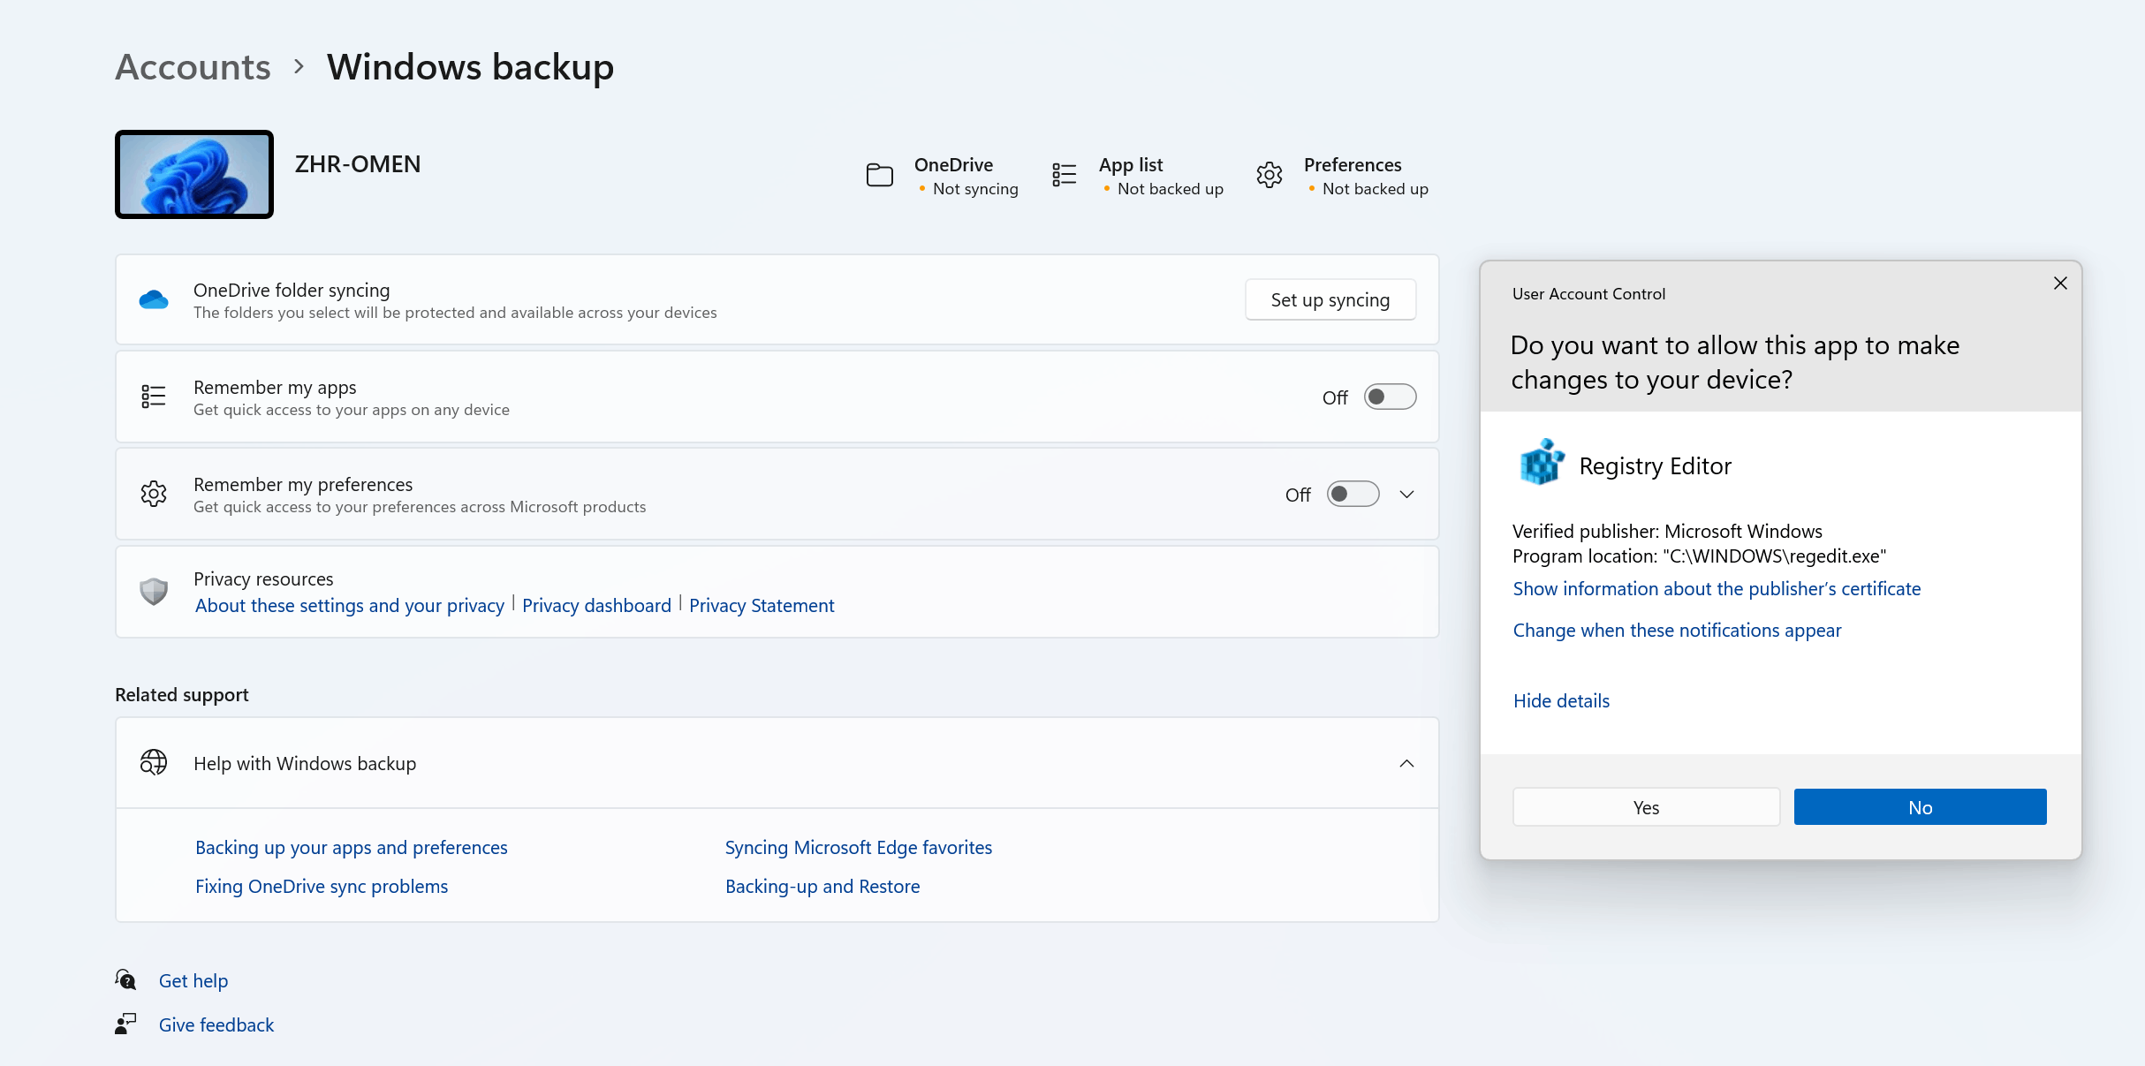The image size is (2145, 1066).
Task: Choose No in User Account Control
Action: (x=1920, y=807)
